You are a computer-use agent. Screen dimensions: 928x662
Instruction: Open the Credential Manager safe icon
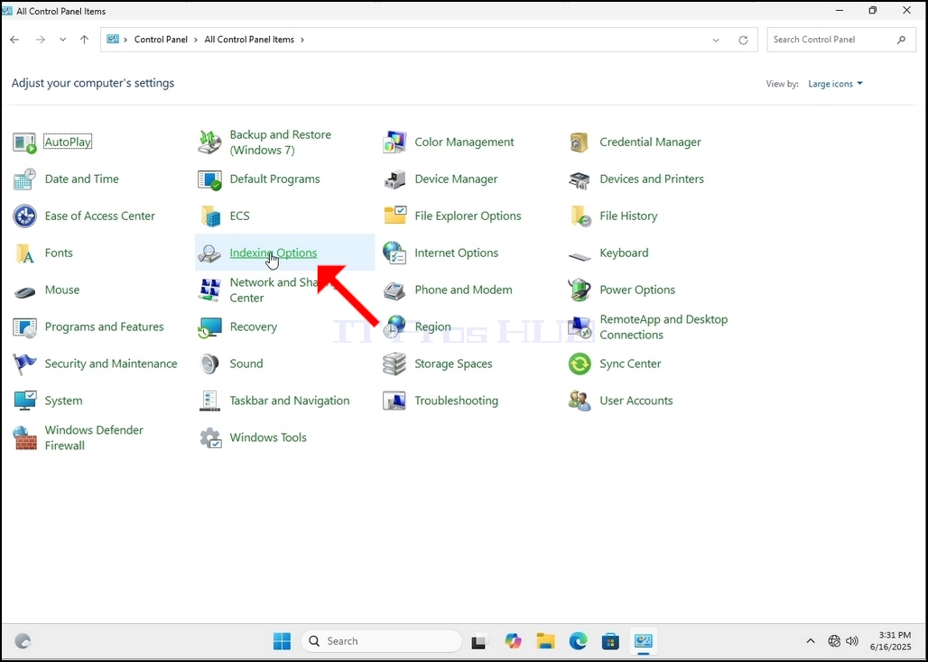tap(580, 143)
